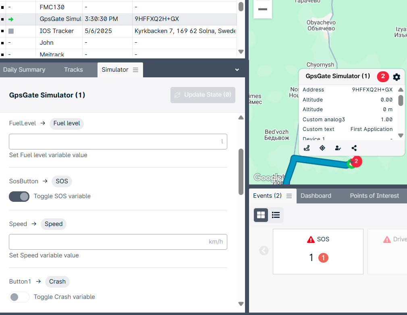Open the Daily Summary tab

click(24, 70)
